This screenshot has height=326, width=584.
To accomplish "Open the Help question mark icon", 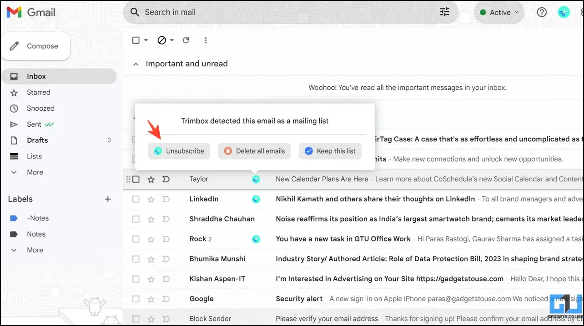I will tap(541, 12).
